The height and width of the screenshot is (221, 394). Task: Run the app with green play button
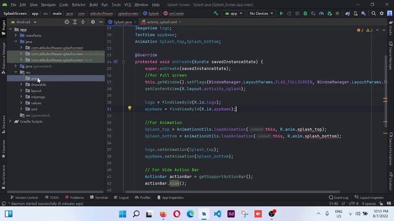pos(281,14)
